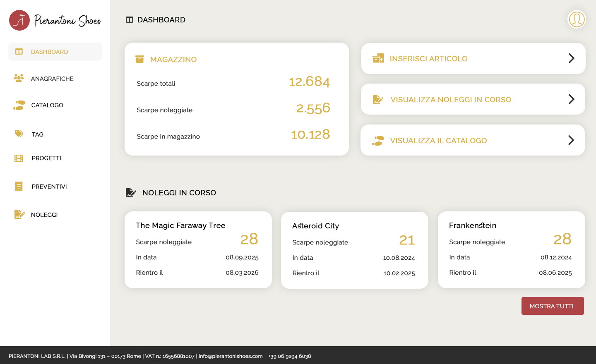Image resolution: width=596 pixels, height=364 pixels.
Task: Open the Preventivi menu entry
Action: coord(49,187)
